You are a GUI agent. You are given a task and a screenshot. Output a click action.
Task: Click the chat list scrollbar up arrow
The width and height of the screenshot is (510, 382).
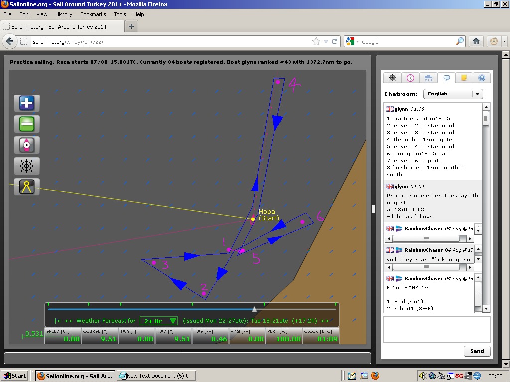[486, 107]
